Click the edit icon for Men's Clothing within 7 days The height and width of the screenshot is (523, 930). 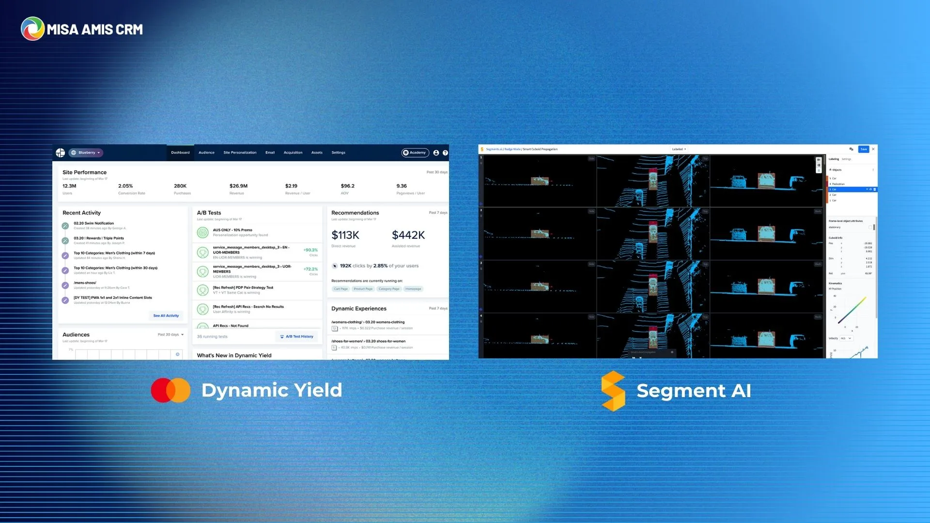(x=65, y=256)
